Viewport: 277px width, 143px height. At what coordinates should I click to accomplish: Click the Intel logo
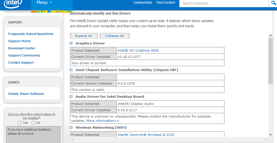[13, 3]
